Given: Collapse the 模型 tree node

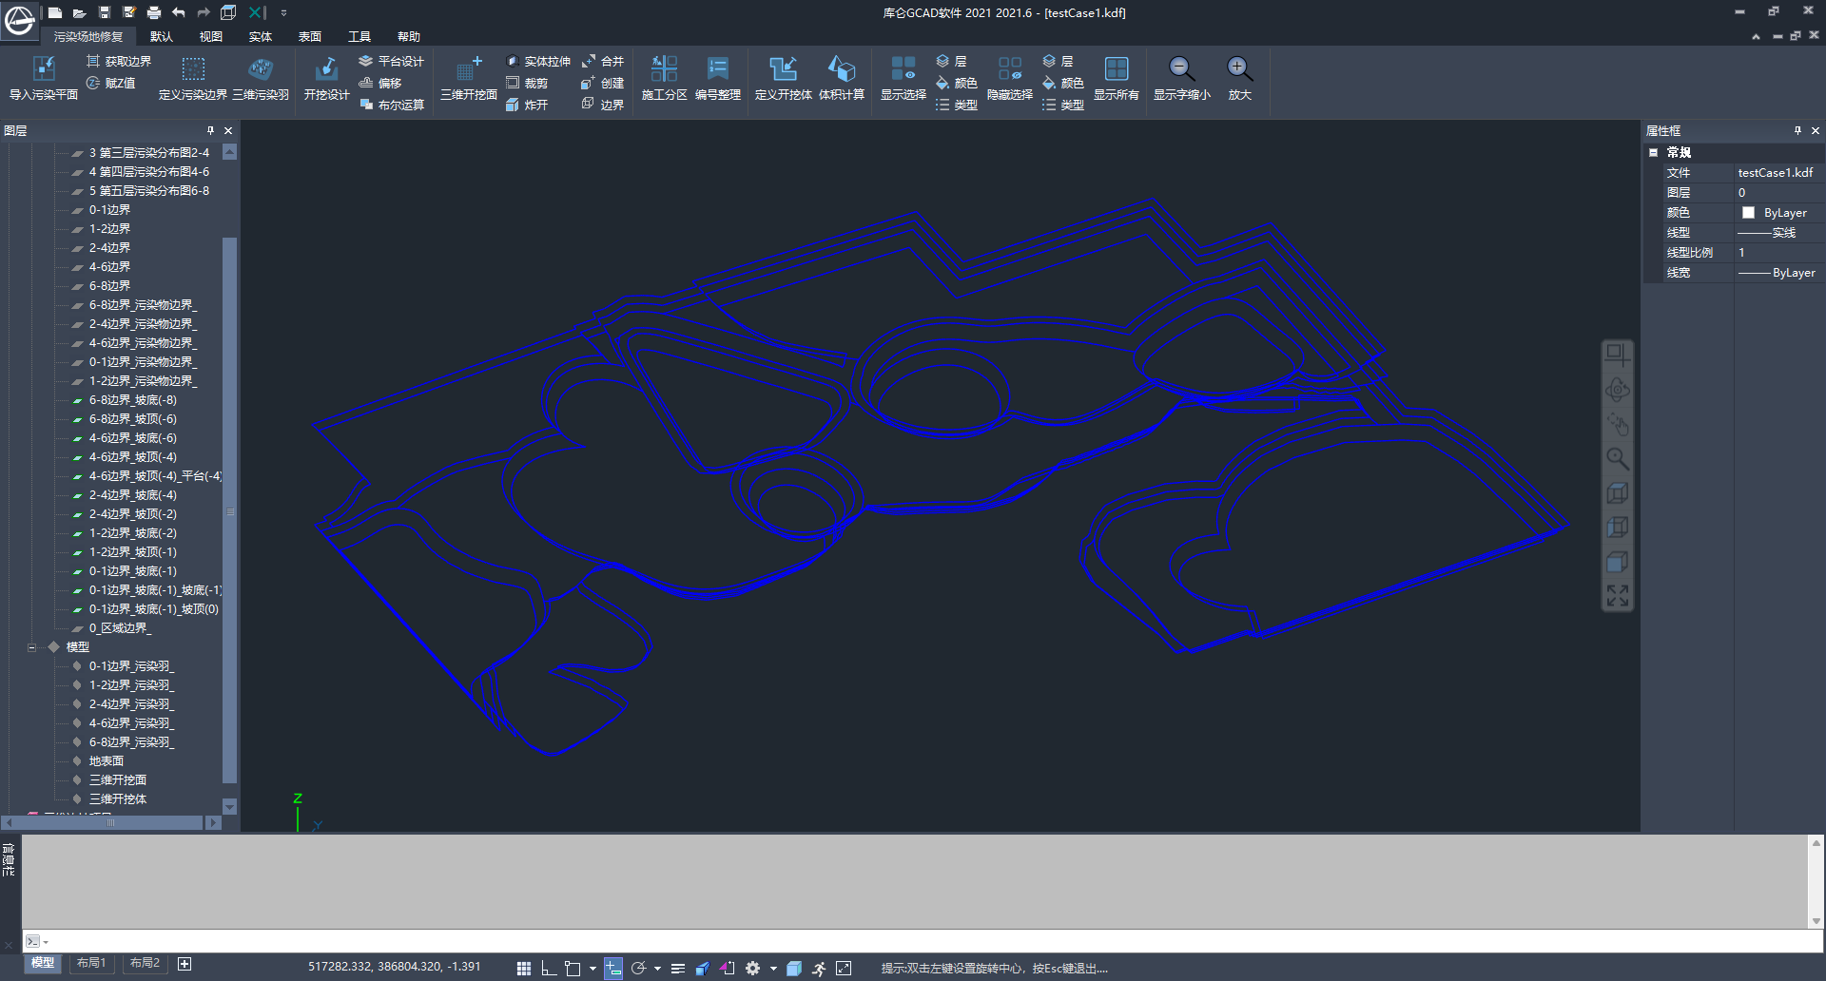Looking at the screenshot, I should (31, 647).
